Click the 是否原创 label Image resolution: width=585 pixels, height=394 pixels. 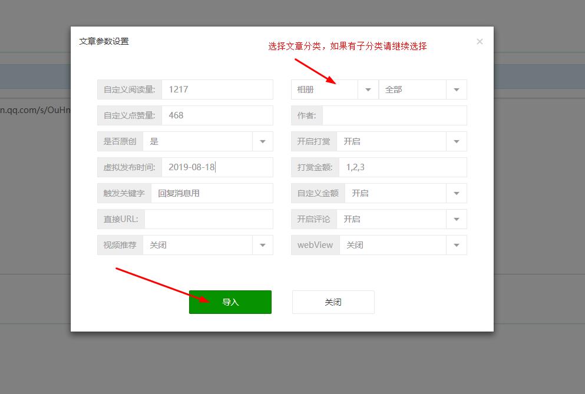120,141
